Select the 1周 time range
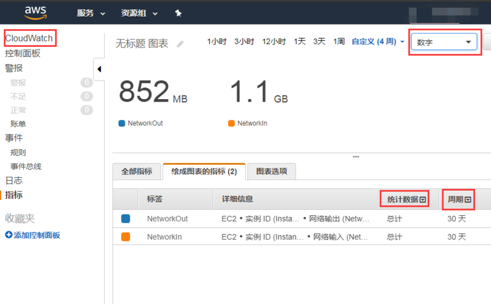Screen dimensions: 491x304 click(x=340, y=41)
